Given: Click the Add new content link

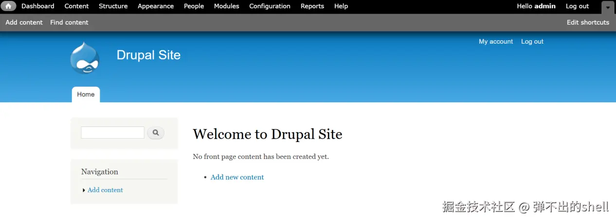Looking at the screenshot, I should pos(237,177).
